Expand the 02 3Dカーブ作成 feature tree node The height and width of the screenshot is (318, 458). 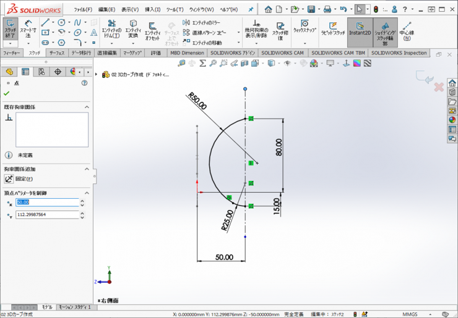tap(97, 74)
